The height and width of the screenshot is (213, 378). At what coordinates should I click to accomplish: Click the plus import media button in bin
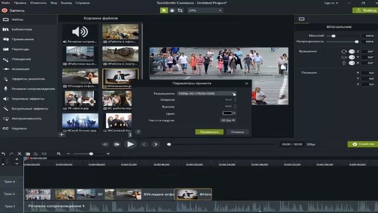click(61, 134)
